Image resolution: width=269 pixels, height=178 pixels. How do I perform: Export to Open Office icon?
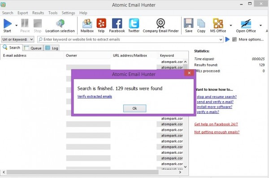point(246,23)
